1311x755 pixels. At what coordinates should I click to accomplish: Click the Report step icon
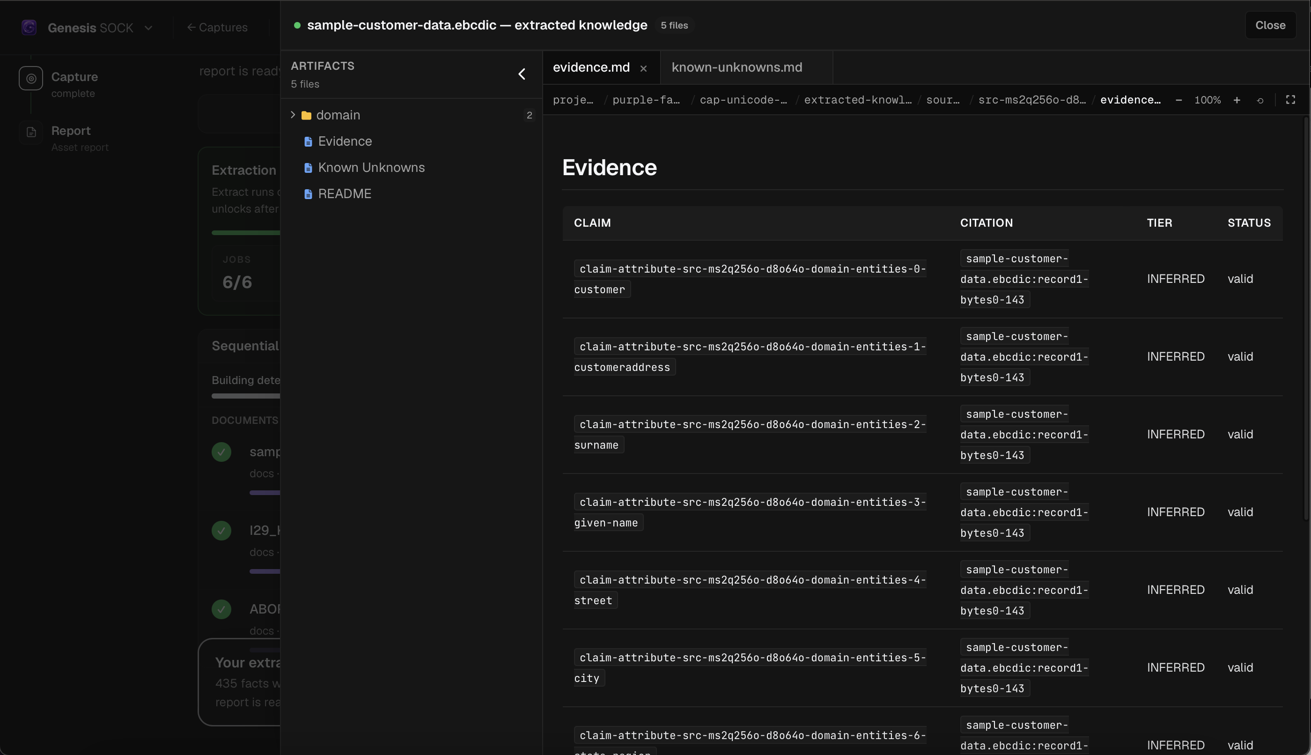[31, 132]
